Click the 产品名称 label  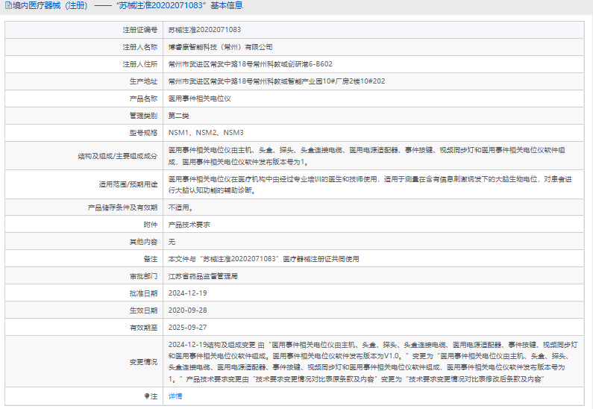pos(143,99)
